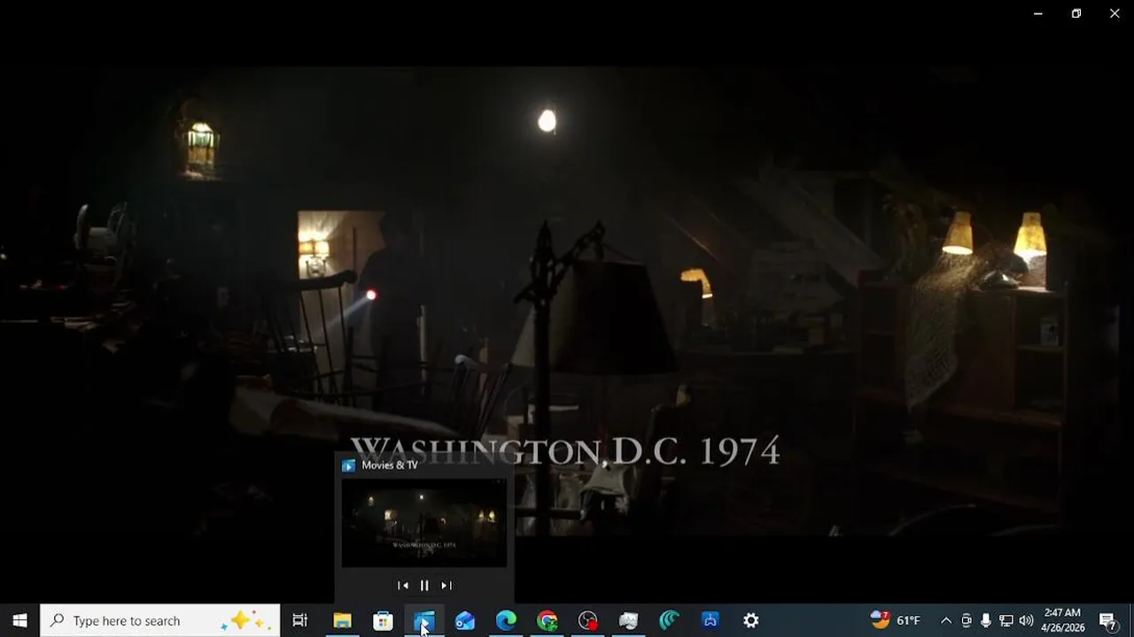Close the Movies & TV window
This screenshot has width=1134, height=637.
tap(1115, 13)
